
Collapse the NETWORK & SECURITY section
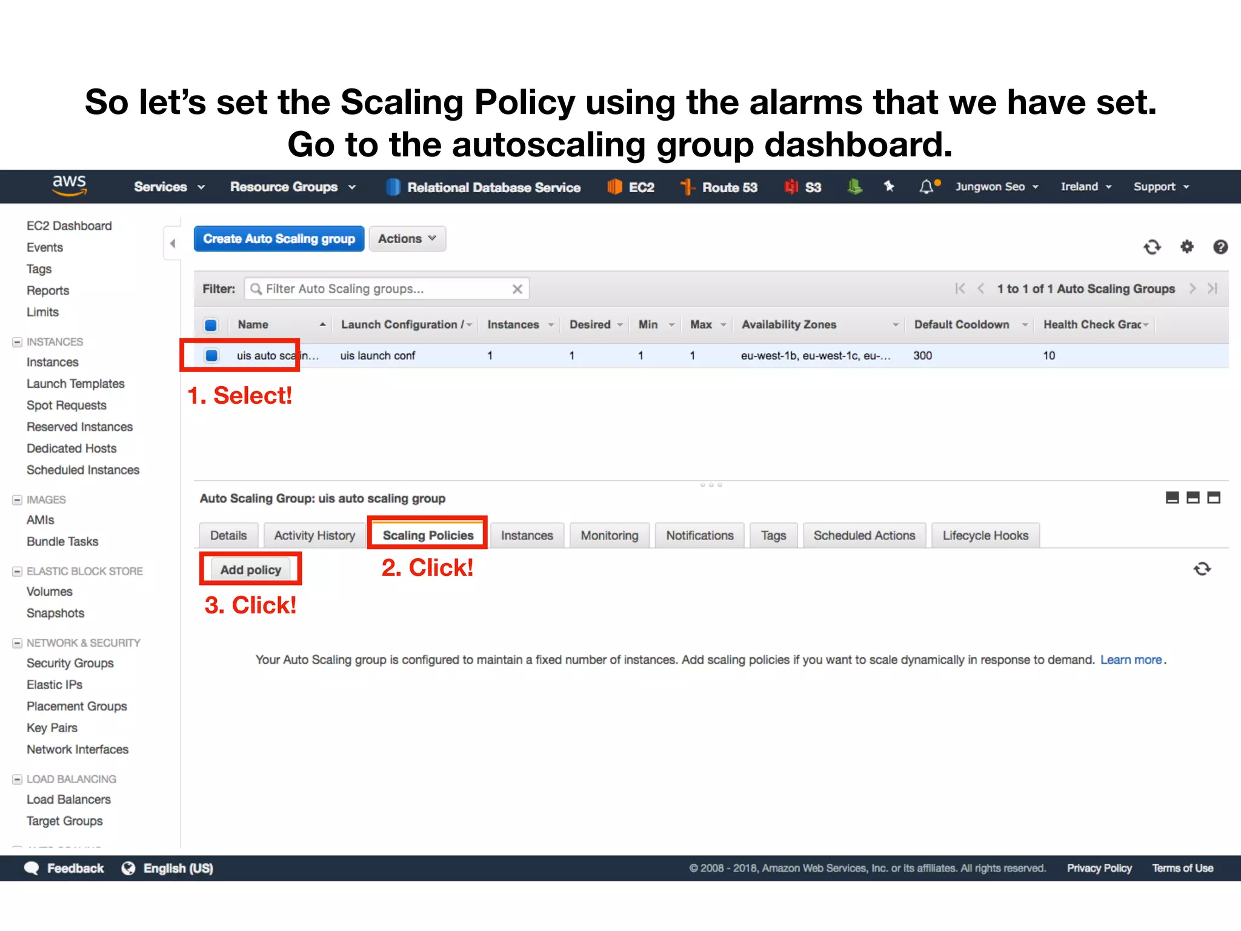18,643
